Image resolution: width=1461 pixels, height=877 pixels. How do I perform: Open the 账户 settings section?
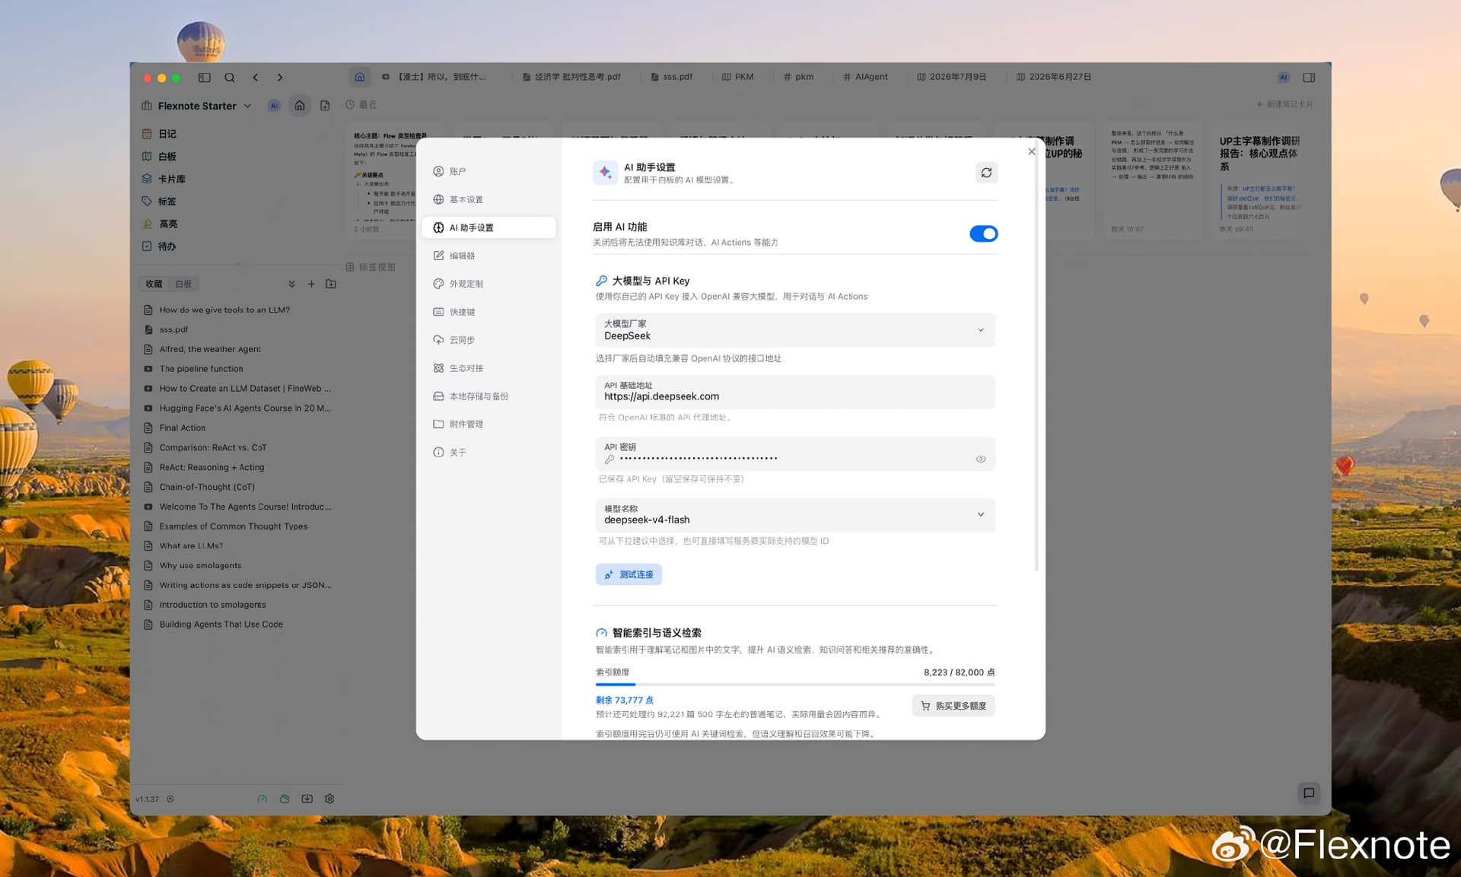click(489, 171)
